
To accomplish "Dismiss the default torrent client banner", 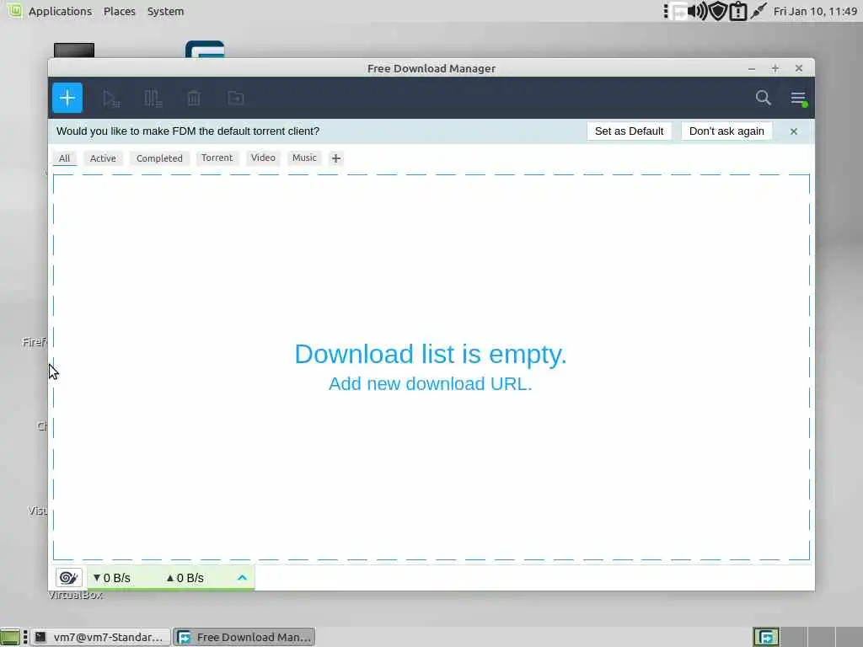I will coord(794,131).
